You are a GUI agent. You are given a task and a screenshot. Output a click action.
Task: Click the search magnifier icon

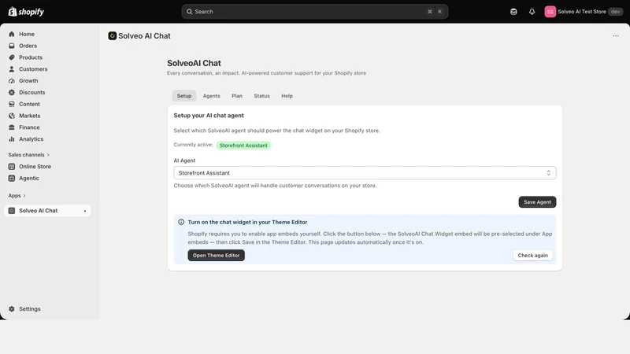click(x=189, y=12)
